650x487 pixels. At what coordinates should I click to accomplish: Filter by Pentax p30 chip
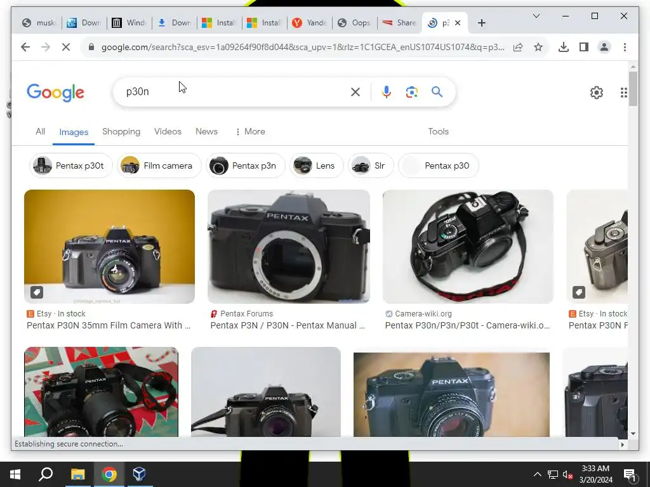pos(439,166)
